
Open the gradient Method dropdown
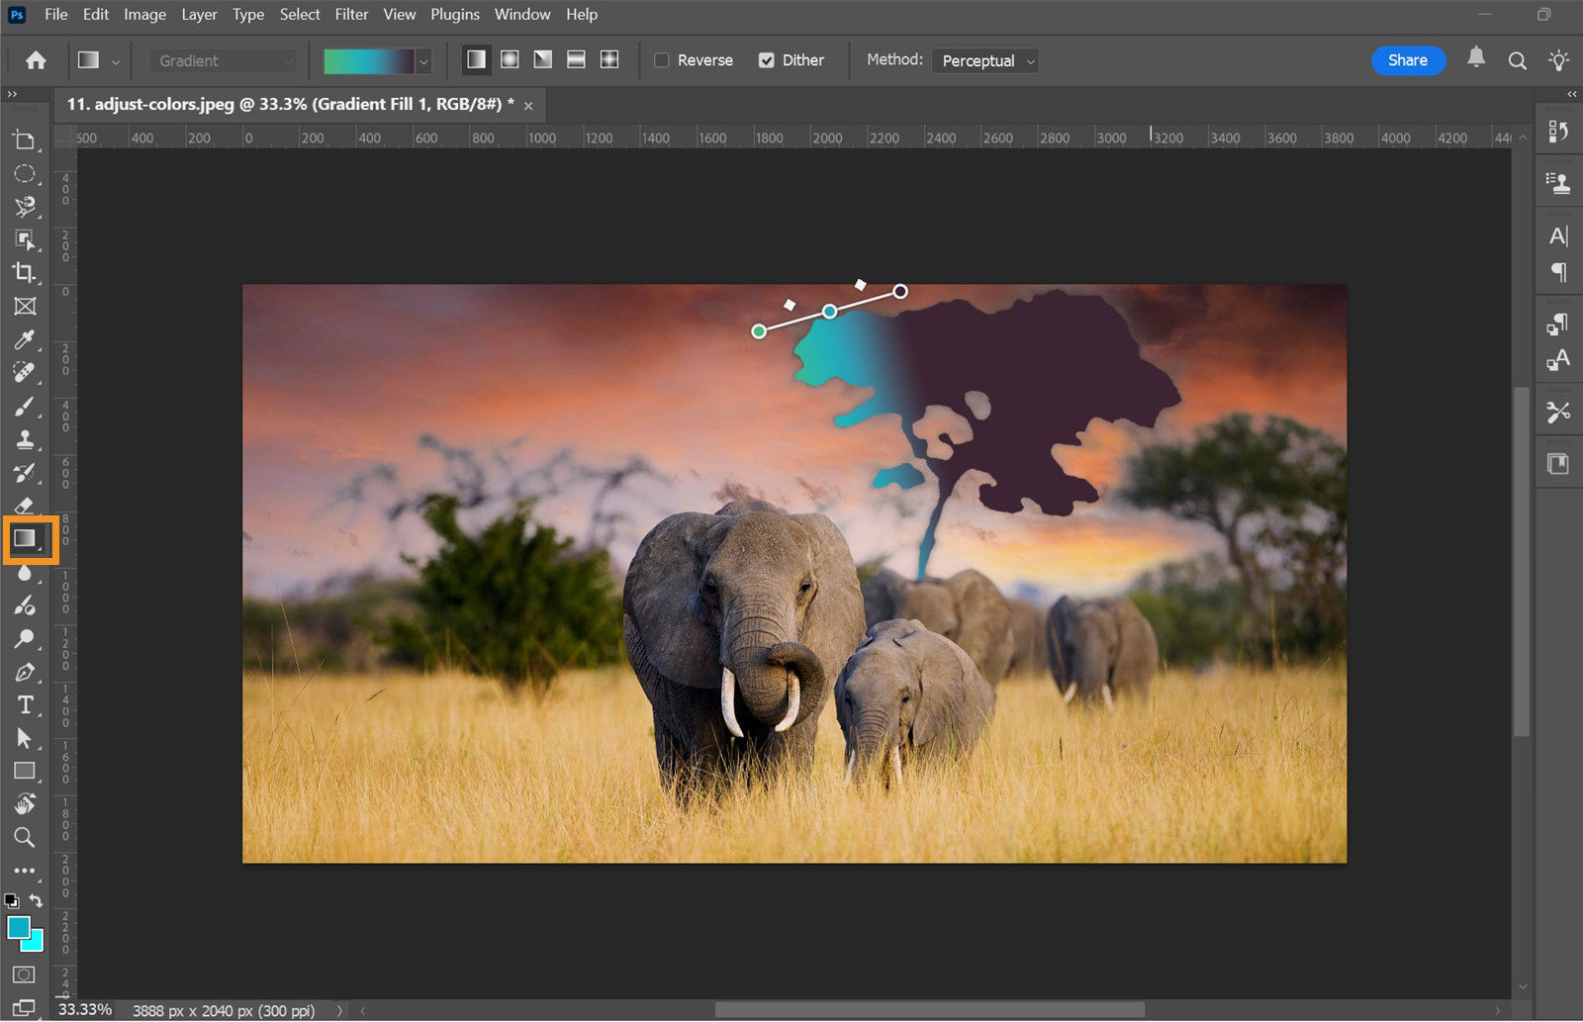coord(984,60)
